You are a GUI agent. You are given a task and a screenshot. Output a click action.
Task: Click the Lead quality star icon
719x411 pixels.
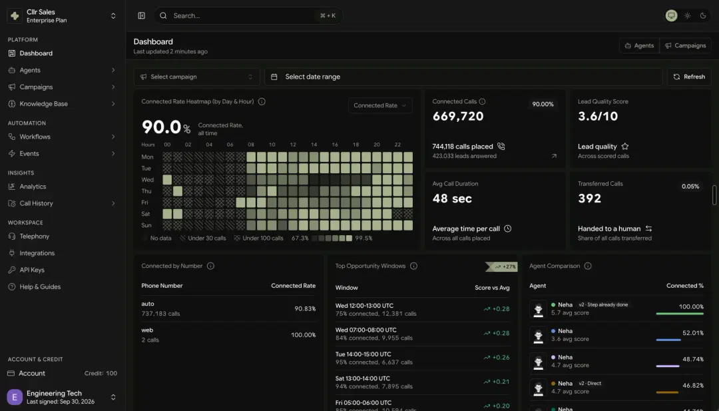(624, 147)
